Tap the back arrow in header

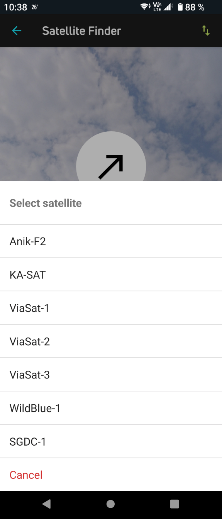click(17, 31)
